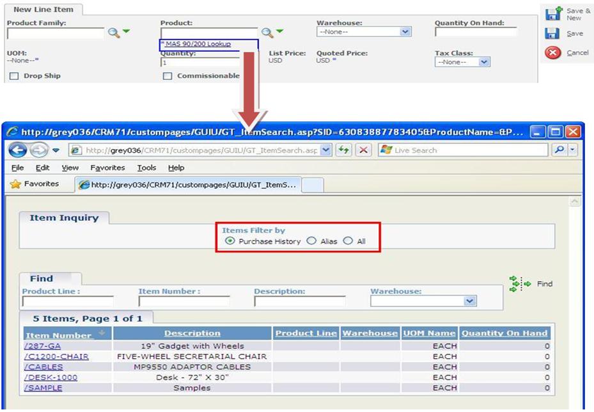Open the Tax Class dropdown

[462, 62]
